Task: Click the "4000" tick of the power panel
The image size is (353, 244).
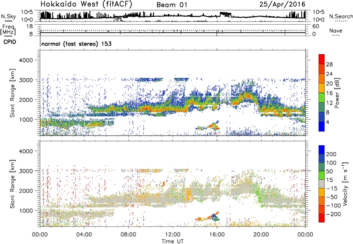Action: coord(26,60)
